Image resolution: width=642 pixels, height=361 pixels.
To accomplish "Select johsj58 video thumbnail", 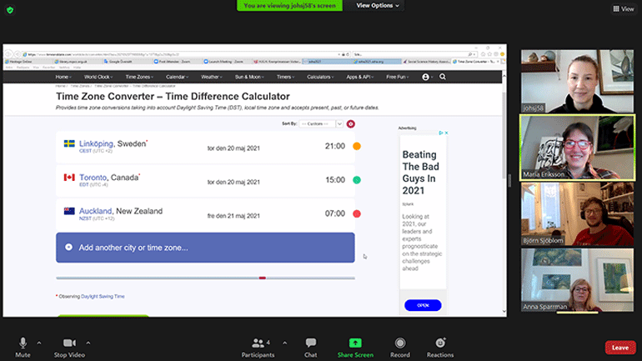I will 577,82.
